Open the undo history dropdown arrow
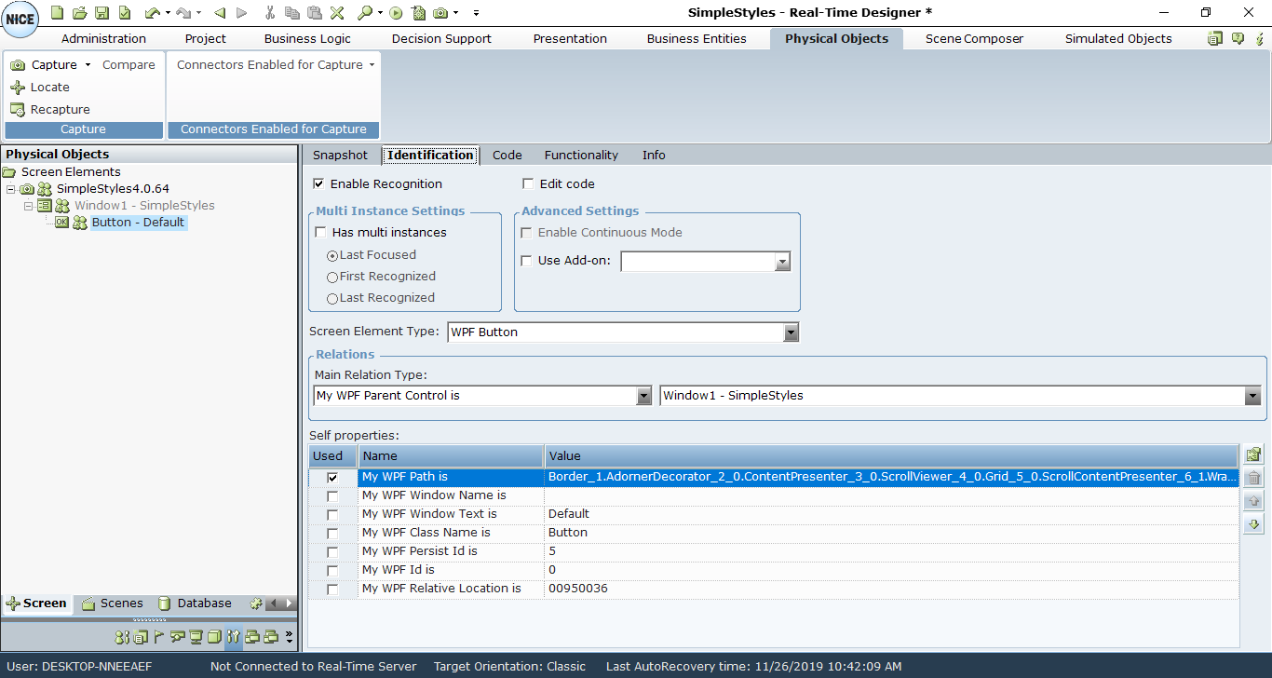The width and height of the screenshot is (1272, 678). [x=168, y=13]
